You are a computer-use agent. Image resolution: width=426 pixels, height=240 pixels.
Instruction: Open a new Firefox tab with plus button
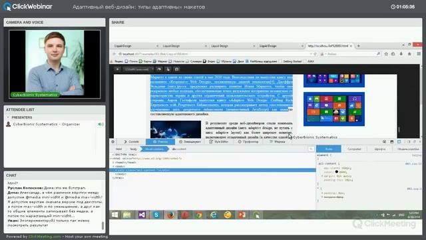pyautogui.click(x=358, y=46)
